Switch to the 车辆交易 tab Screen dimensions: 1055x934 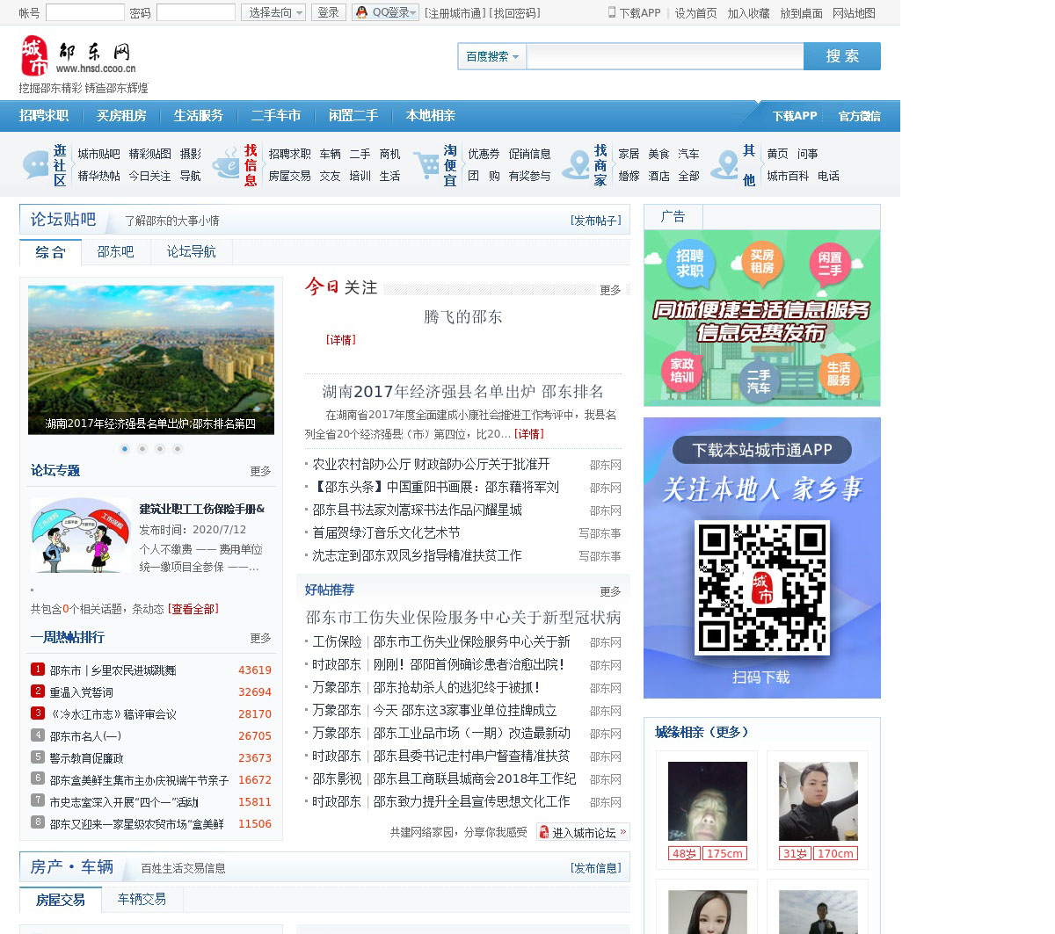[142, 899]
